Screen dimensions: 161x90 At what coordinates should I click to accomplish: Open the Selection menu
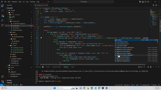(x=14, y=2)
